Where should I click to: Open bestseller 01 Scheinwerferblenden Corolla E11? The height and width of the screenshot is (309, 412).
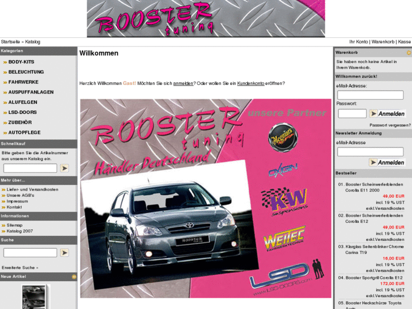coord(374,187)
